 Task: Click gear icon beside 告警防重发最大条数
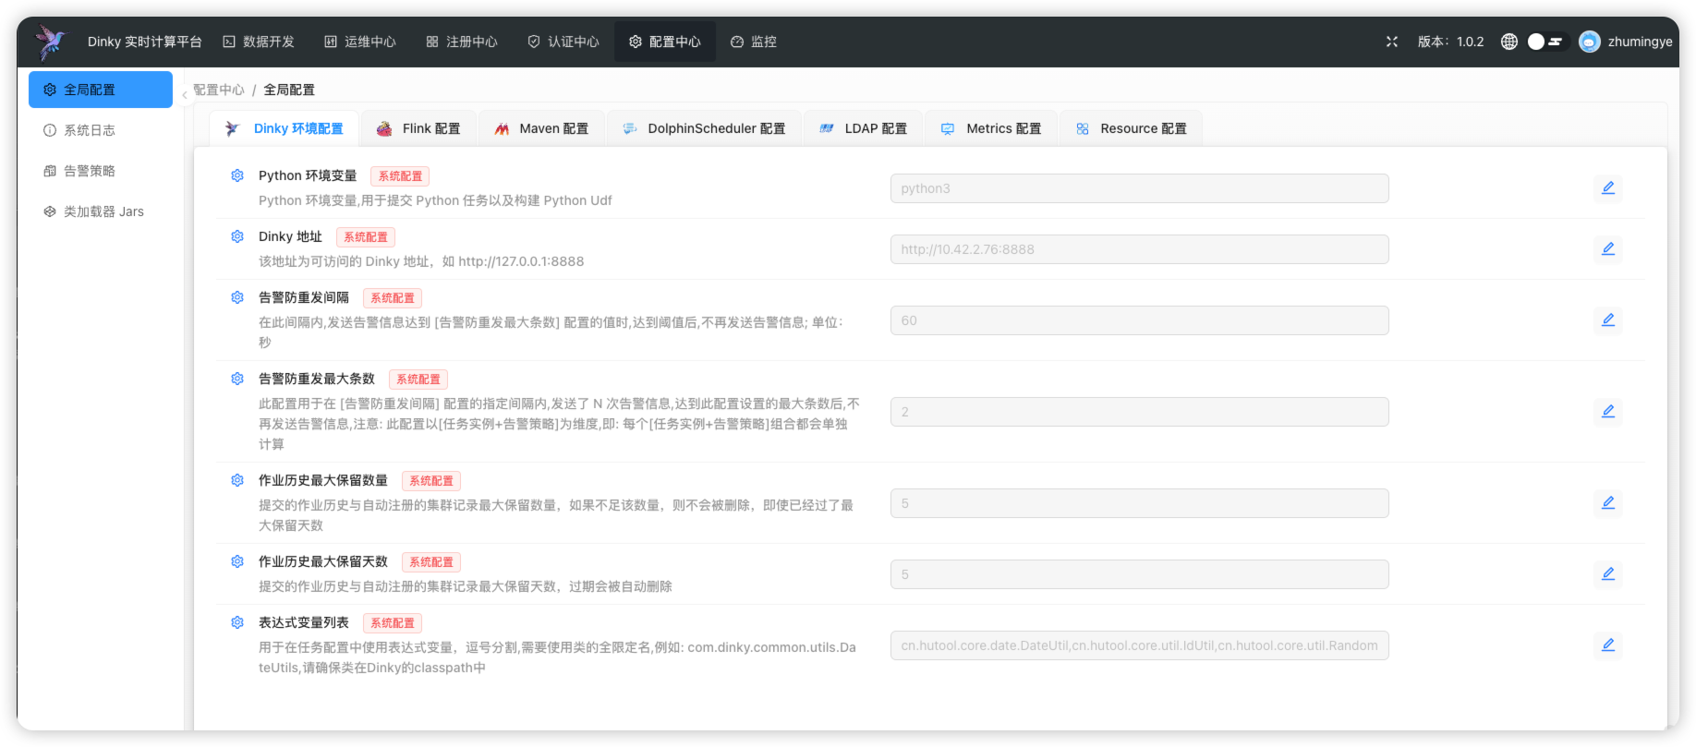237,379
